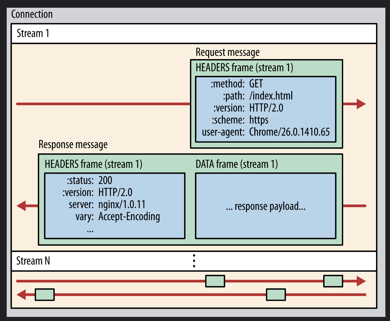Viewport: 390px width, 321px height.
Task: Click the rightmost frame box on Stream N outgoing line
Action: tap(333, 281)
